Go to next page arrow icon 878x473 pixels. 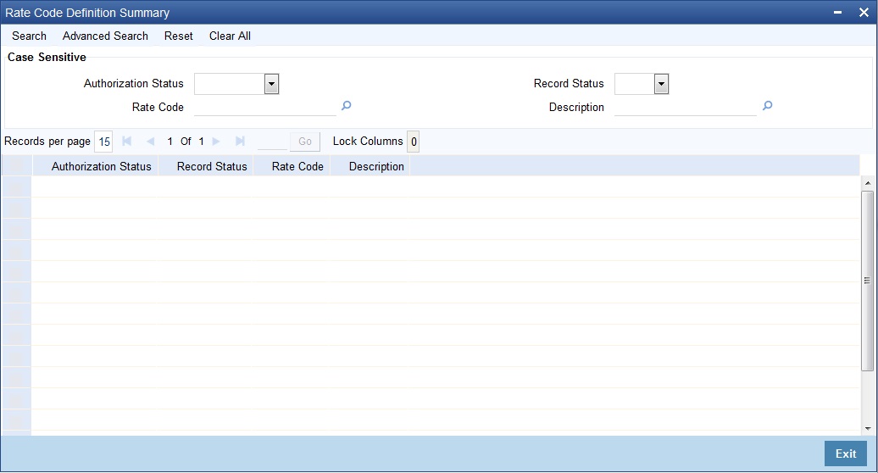point(216,141)
